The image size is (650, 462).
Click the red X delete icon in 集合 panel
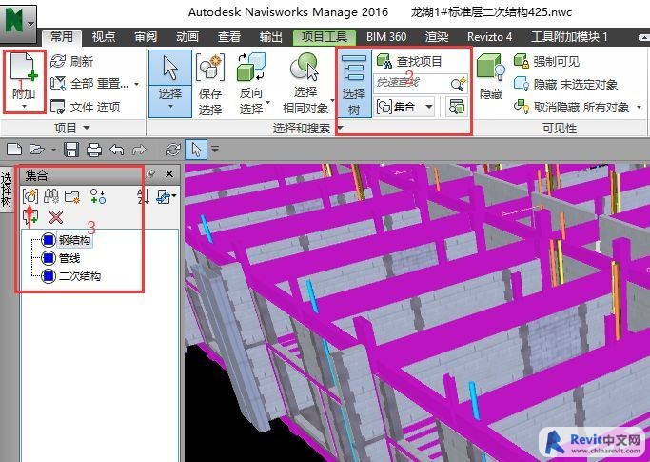(x=56, y=217)
